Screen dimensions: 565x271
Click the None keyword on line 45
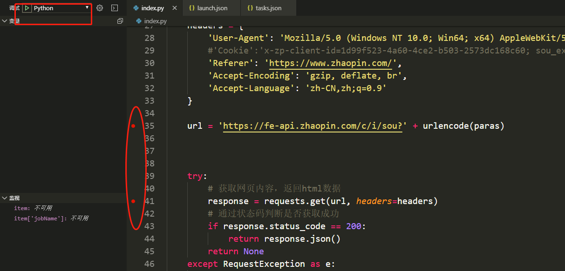pos(254,251)
